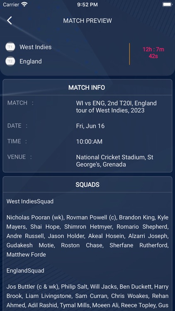The height and width of the screenshot is (311, 175).
Task: Tap the National Cricket Stadium venue text
Action: point(115,161)
